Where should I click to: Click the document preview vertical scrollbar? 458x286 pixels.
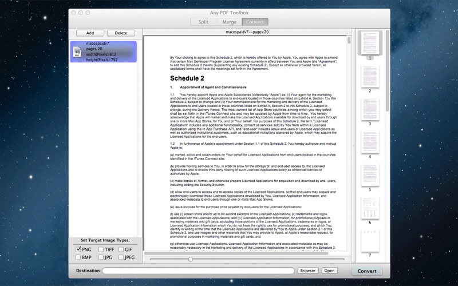click(x=349, y=40)
